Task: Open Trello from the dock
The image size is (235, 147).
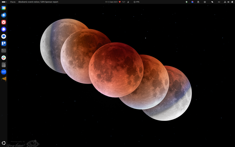Action: [4, 43]
